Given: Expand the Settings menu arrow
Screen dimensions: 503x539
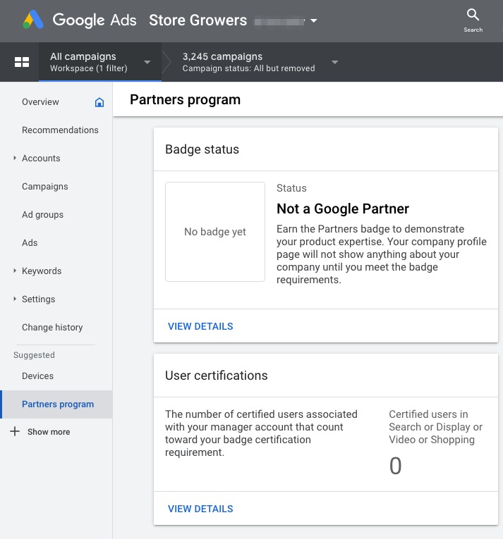Looking at the screenshot, I should (x=15, y=299).
